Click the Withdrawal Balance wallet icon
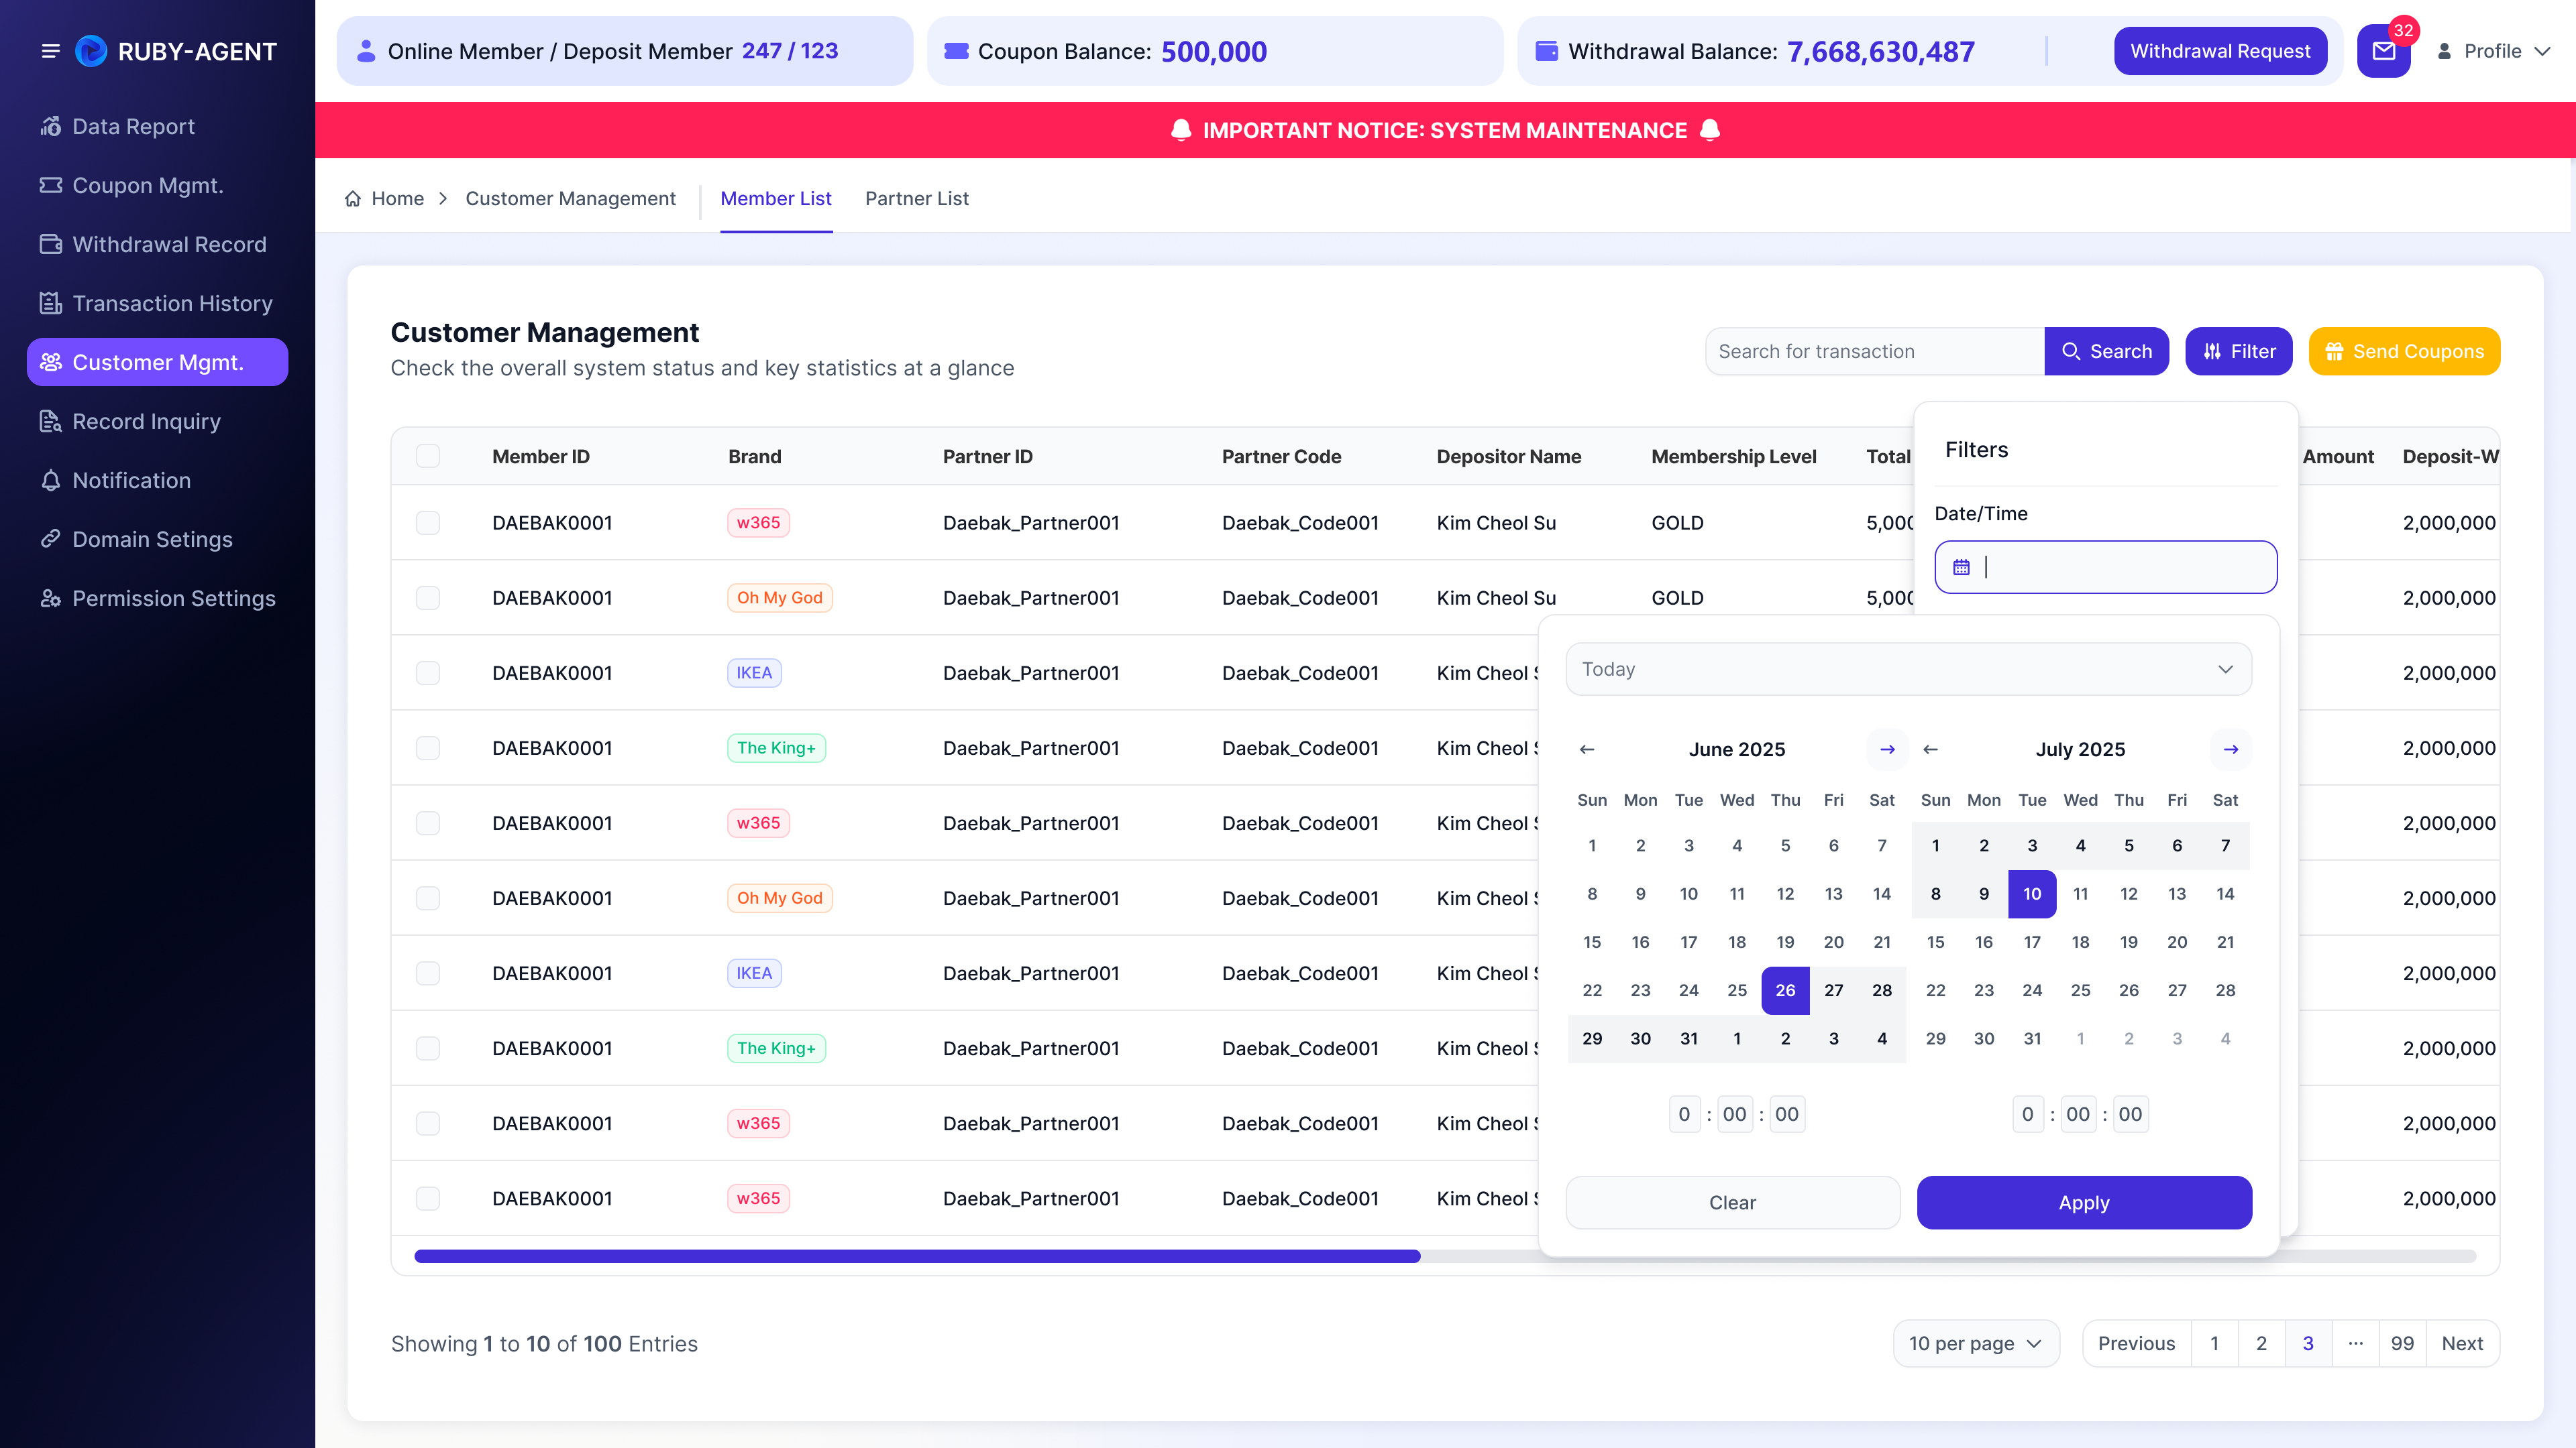The width and height of the screenshot is (2576, 1448). pyautogui.click(x=1546, y=51)
